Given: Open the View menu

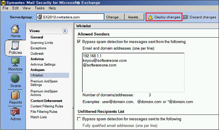Looking at the screenshot, I should pyautogui.click(x=26, y=8).
